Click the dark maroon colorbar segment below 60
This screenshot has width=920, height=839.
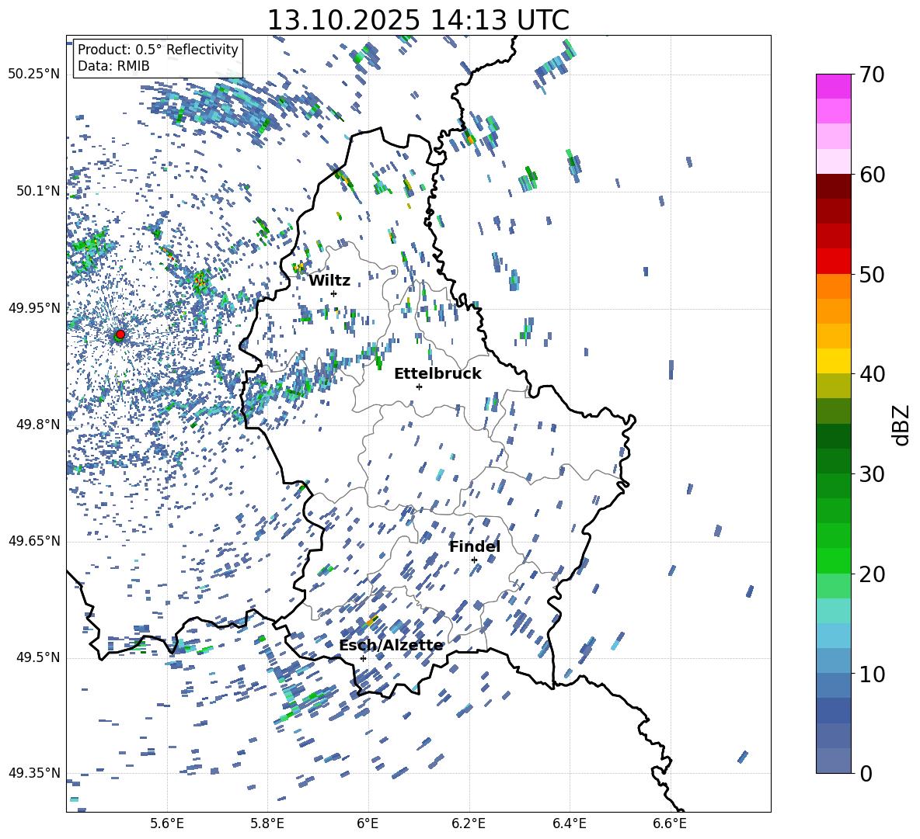coord(834,186)
